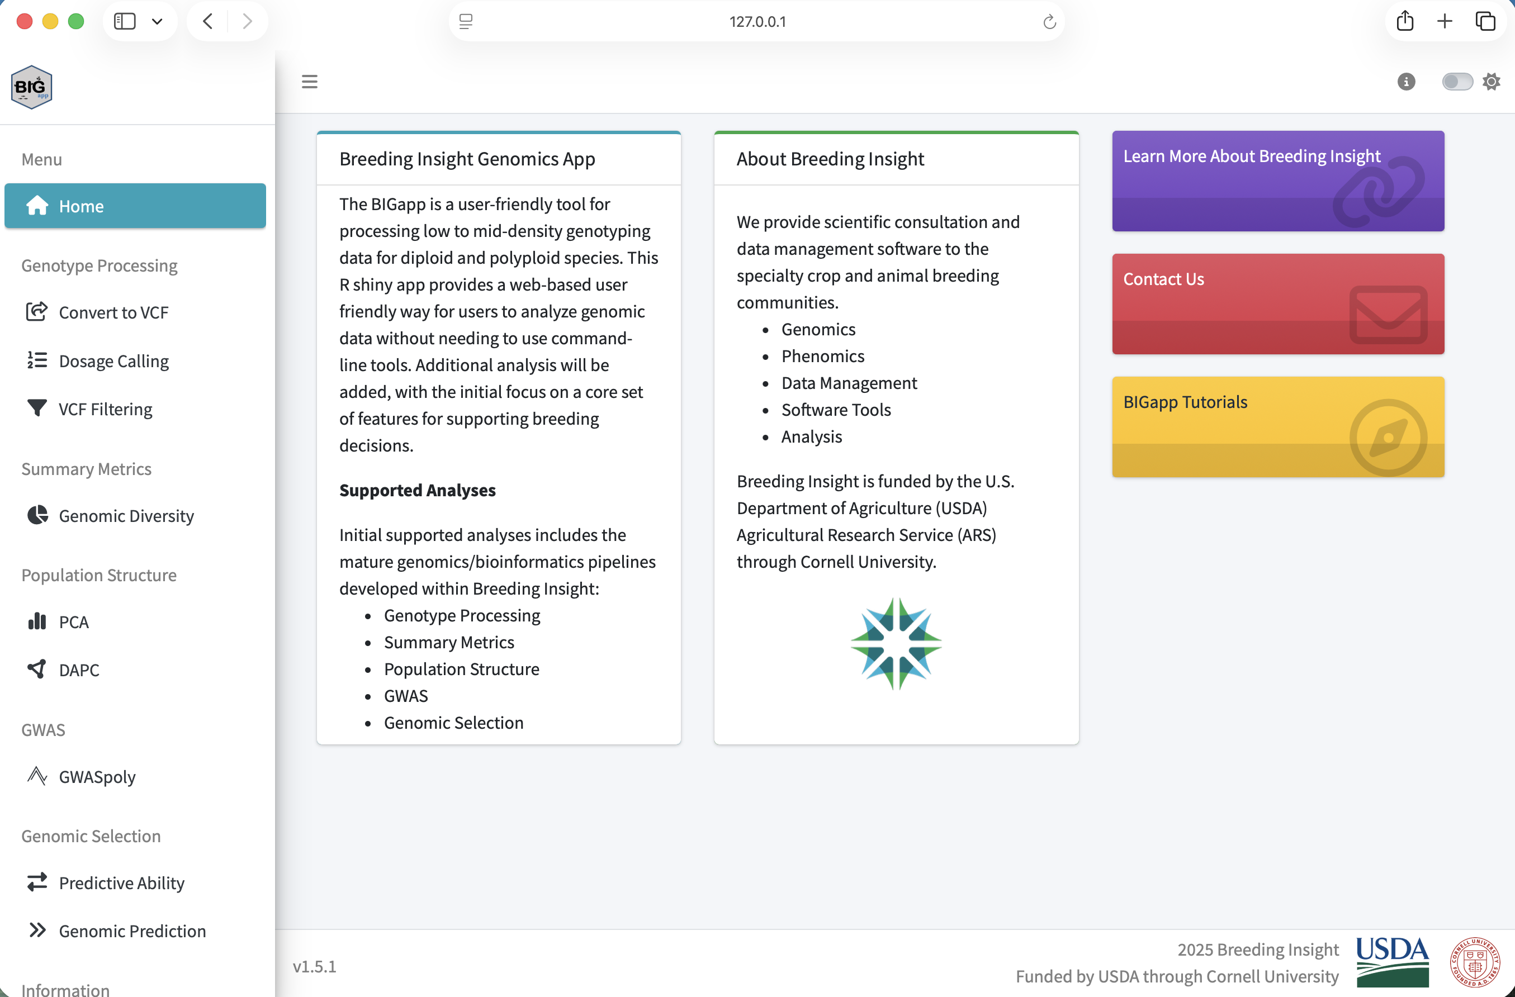1515x997 pixels.
Task: Click the DAPC network icon
Action: point(37,669)
